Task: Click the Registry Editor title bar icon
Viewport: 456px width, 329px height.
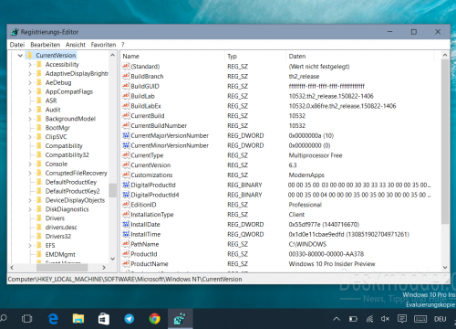Action: pyautogui.click(x=15, y=32)
